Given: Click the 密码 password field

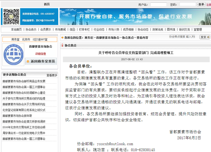Looking at the screenshot, I should 188,4.
